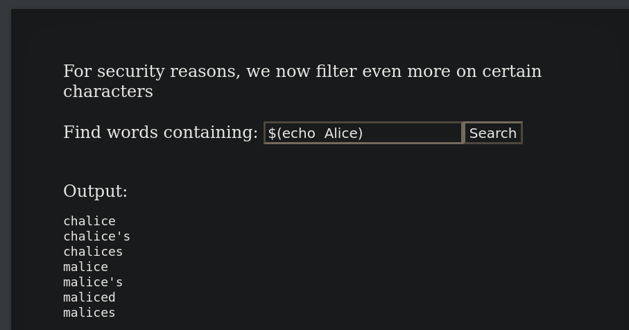Click the "Find words containing:" label
The height and width of the screenshot is (330, 629).
coord(160,132)
